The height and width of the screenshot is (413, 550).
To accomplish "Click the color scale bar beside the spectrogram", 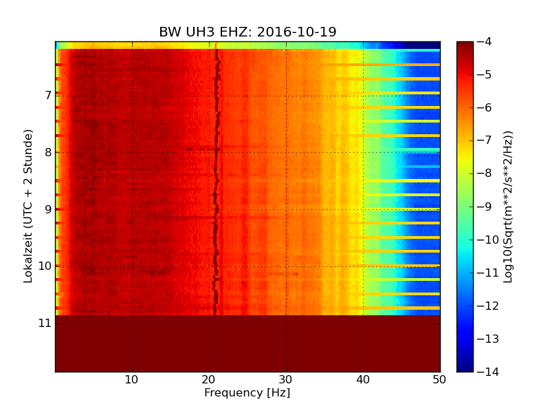I will pos(465,206).
